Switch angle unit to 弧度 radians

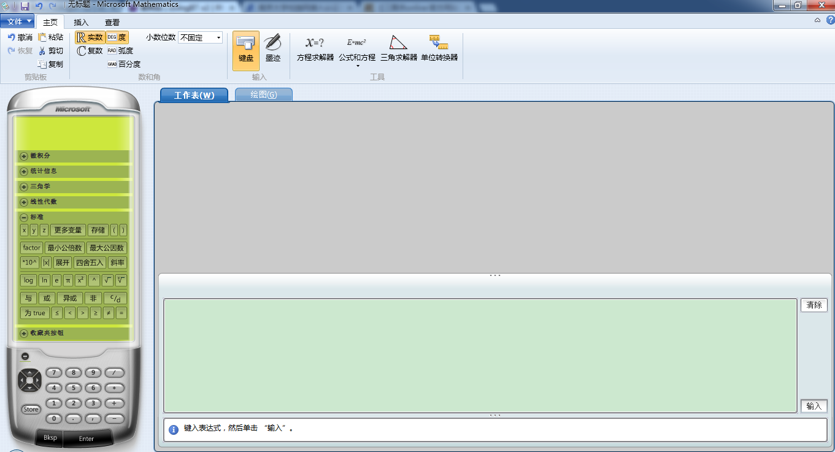[x=120, y=51]
